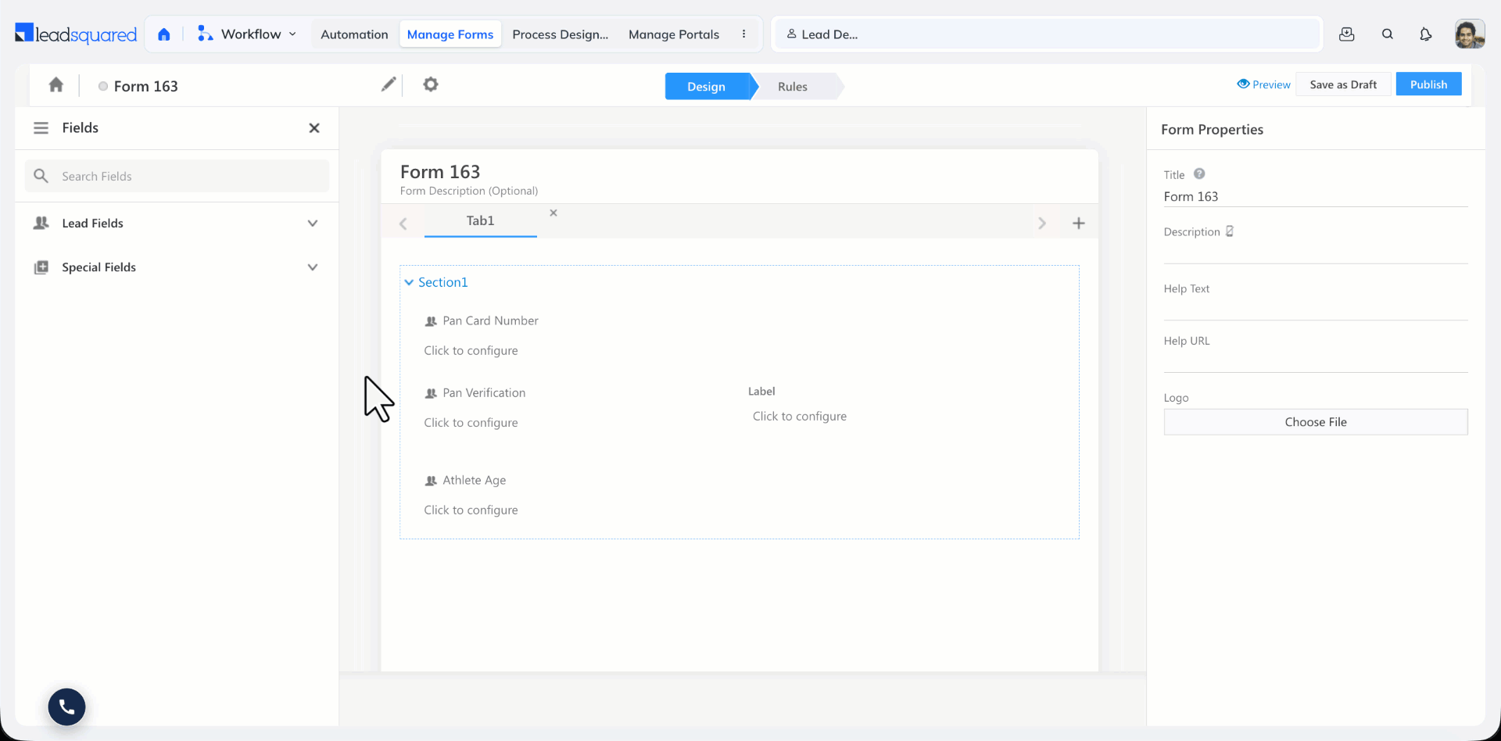Screen dimensions: 1501x741
Task: Close the Fields panel
Action: tap(314, 128)
